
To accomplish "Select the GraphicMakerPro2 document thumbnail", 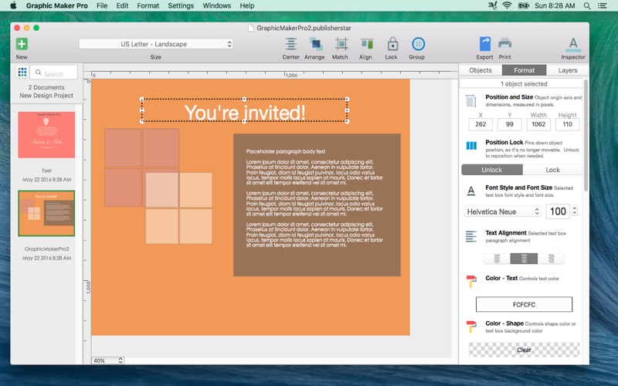I will (46, 213).
